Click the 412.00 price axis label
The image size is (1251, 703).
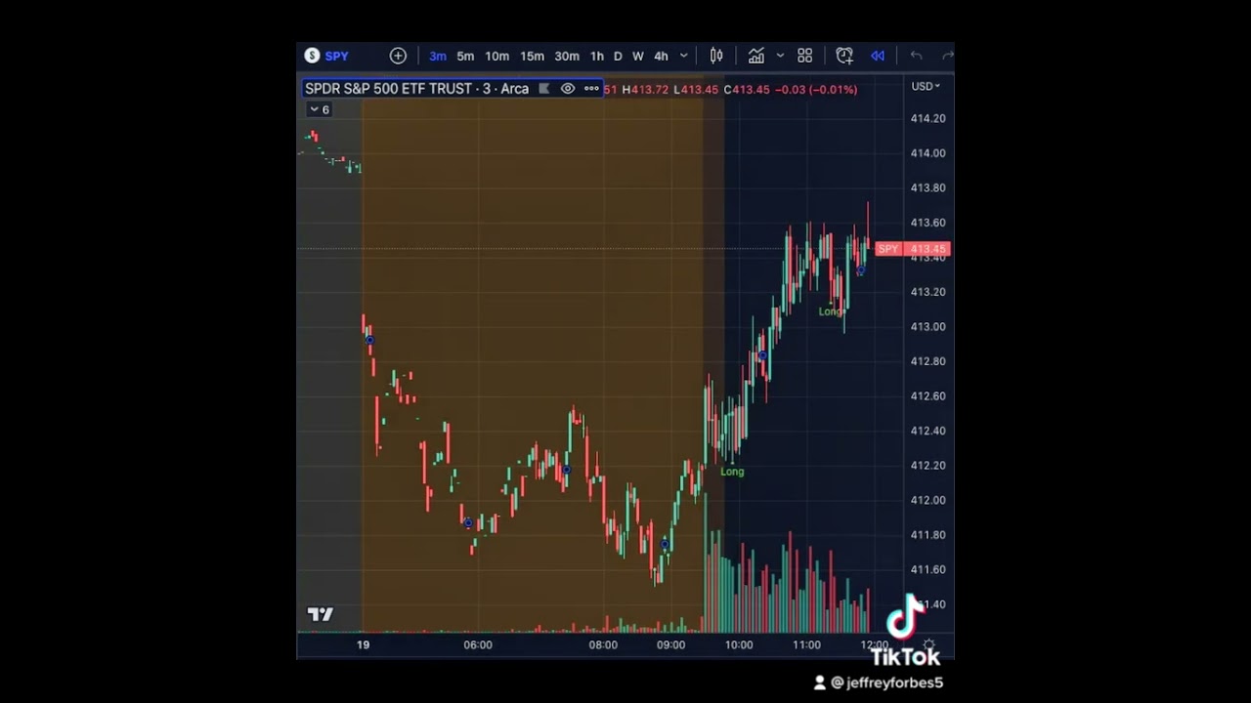(927, 500)
